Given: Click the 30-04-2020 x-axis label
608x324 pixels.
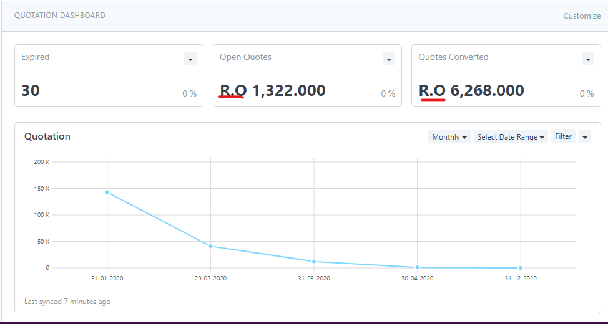Looking at the screenshot, I should [x=417, y=279].
